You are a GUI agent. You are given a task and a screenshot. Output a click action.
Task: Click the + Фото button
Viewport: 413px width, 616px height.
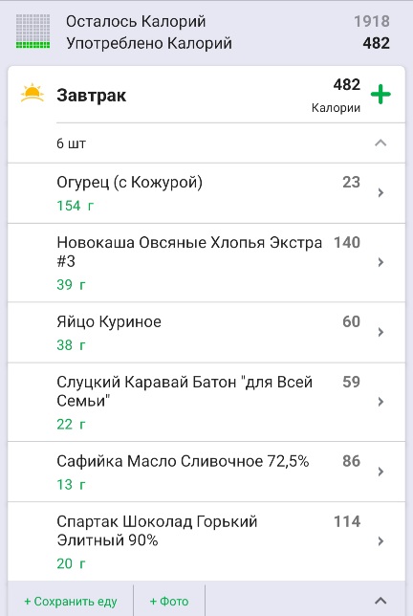tap(169, 601)
